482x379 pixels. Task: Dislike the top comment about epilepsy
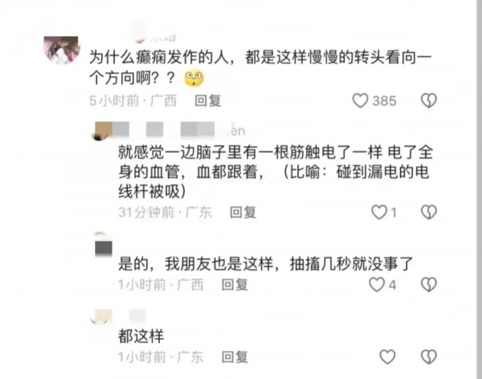tap(428, 100)
